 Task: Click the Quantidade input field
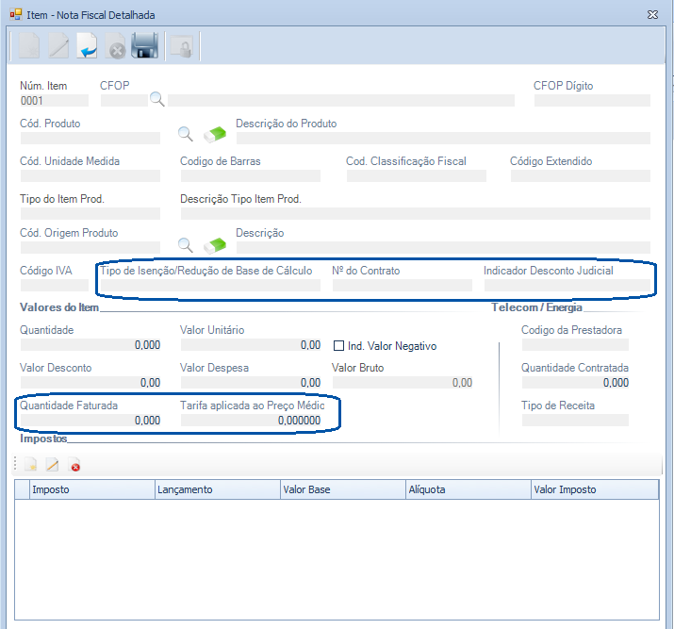coord(90,345)
